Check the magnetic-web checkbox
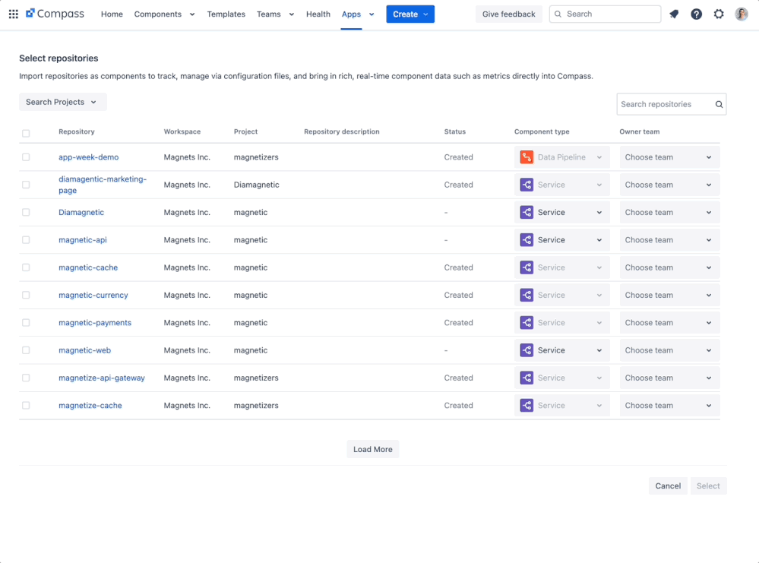The height and width of the screenshot is (563, 759). coord(26,350)
